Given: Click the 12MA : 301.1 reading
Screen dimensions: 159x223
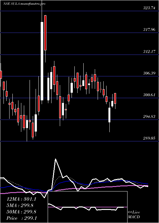Looking at the screenshot, I should 21,199.
